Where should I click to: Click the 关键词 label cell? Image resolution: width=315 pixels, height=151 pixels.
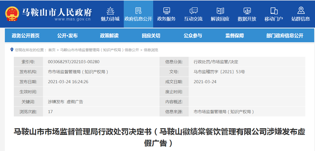point(28,102)
